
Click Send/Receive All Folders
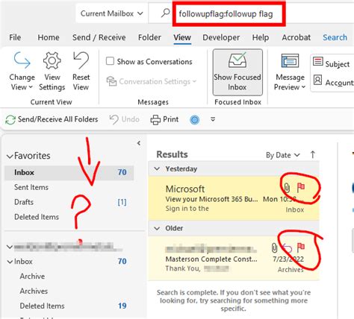[52, 119]
